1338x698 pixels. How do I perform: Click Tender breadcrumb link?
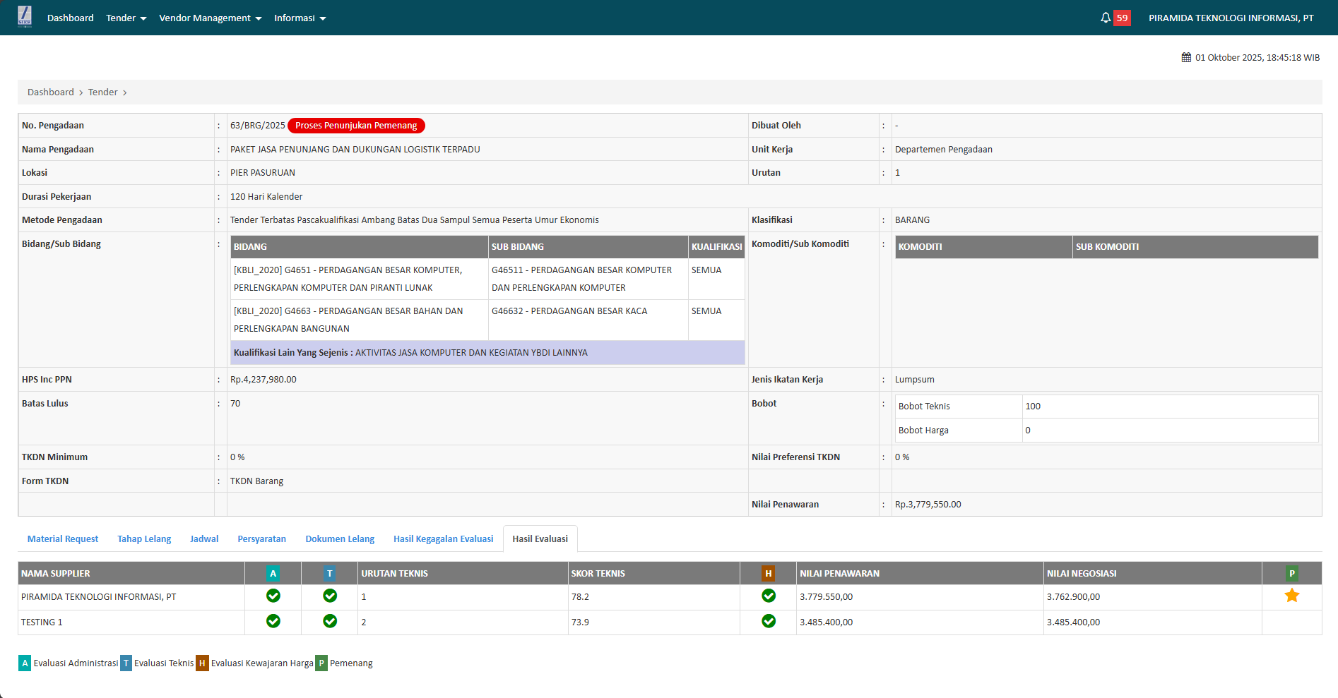[102, 92]
